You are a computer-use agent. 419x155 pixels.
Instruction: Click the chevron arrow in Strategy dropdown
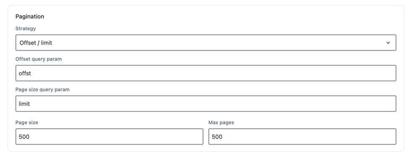click(x=388, y=43)
